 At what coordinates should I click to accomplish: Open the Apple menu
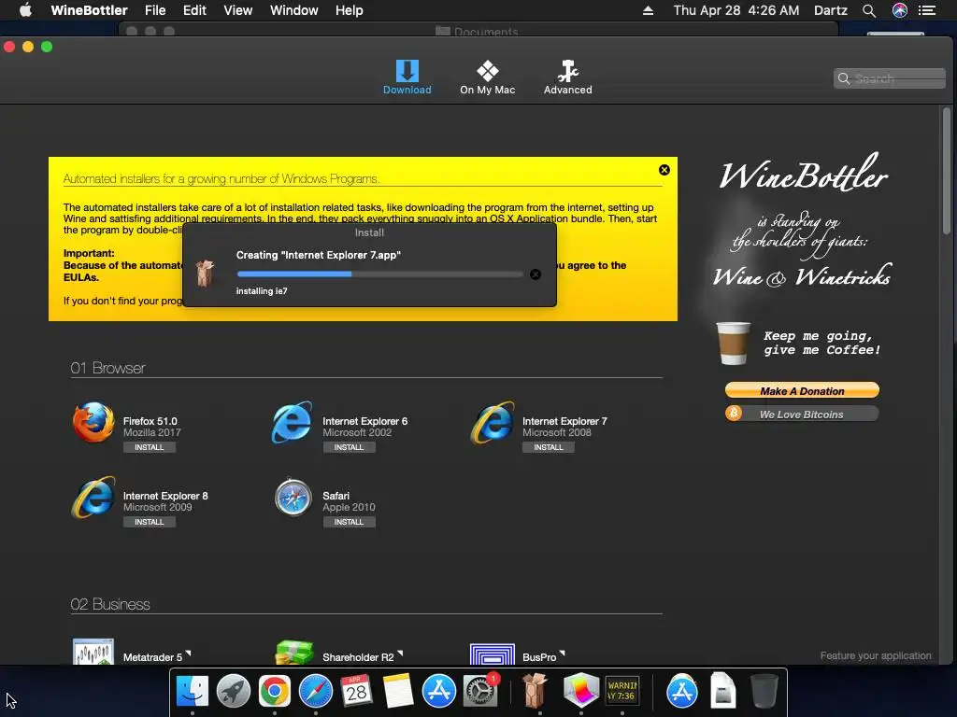(x=25, y=10)
